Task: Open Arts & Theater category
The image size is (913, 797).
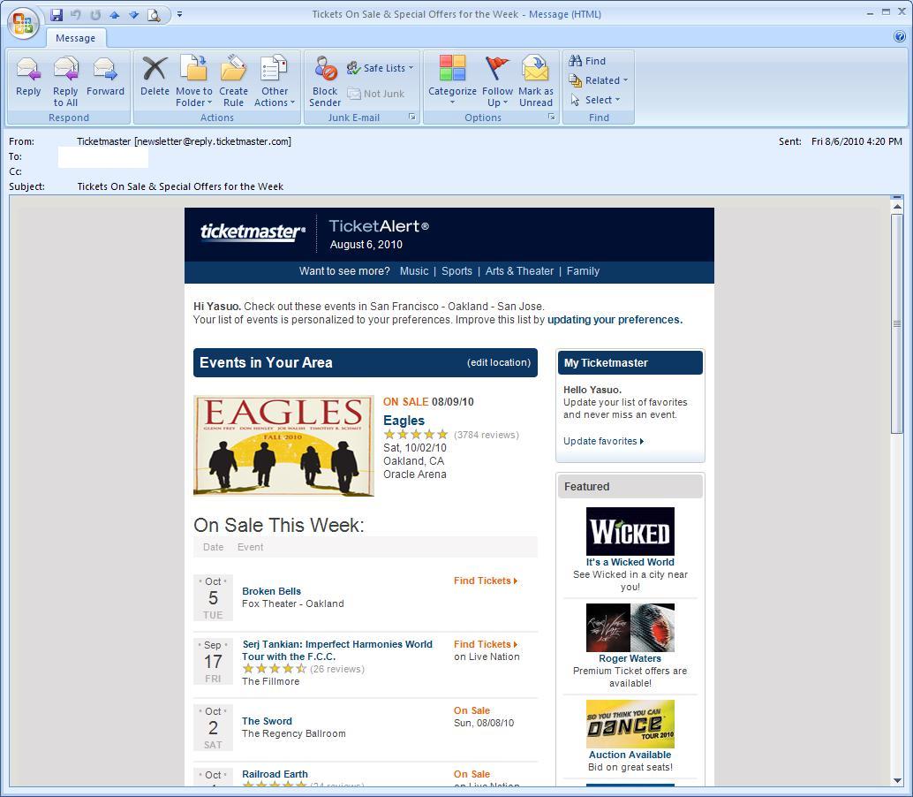Action: click(x=519, y=271)
